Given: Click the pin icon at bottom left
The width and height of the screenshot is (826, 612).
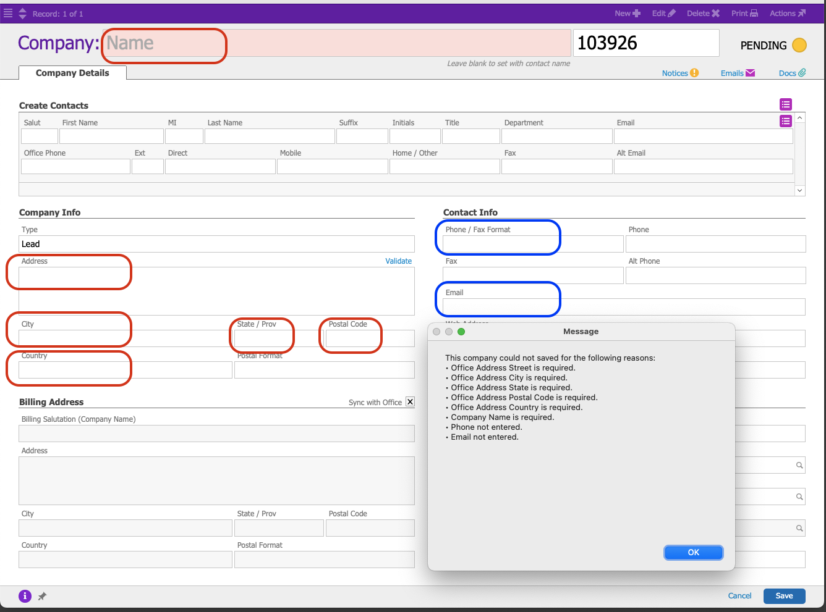Looking at the screenshot, I should tap(42, 597).
